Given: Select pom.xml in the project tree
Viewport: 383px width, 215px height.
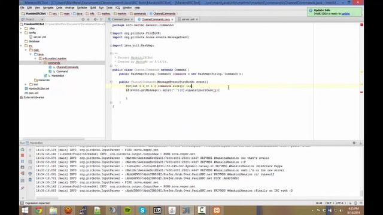Looking at the screenshot, I should tap(34, 93).
